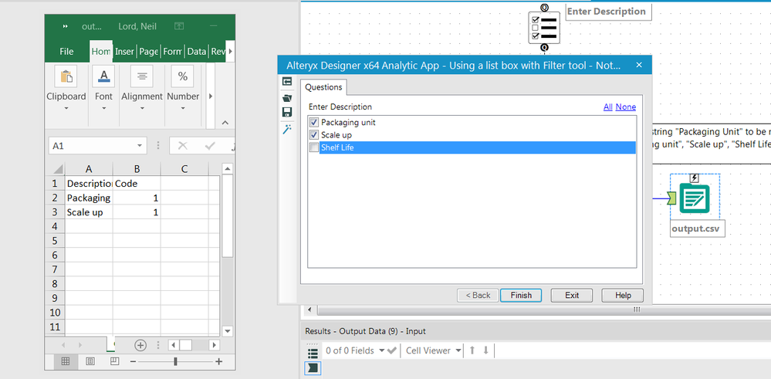The width and height of the screenshot is (771, 379).
Task: Click the All link to select everything
Action: point(607,107)
